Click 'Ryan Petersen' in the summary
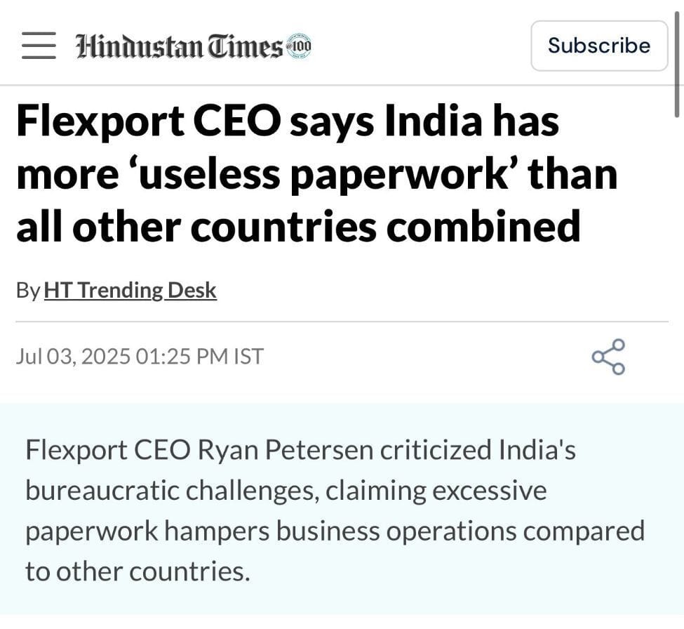Image resolution: width=684 pixels, height=629 pixels. [x=286, y=450]
